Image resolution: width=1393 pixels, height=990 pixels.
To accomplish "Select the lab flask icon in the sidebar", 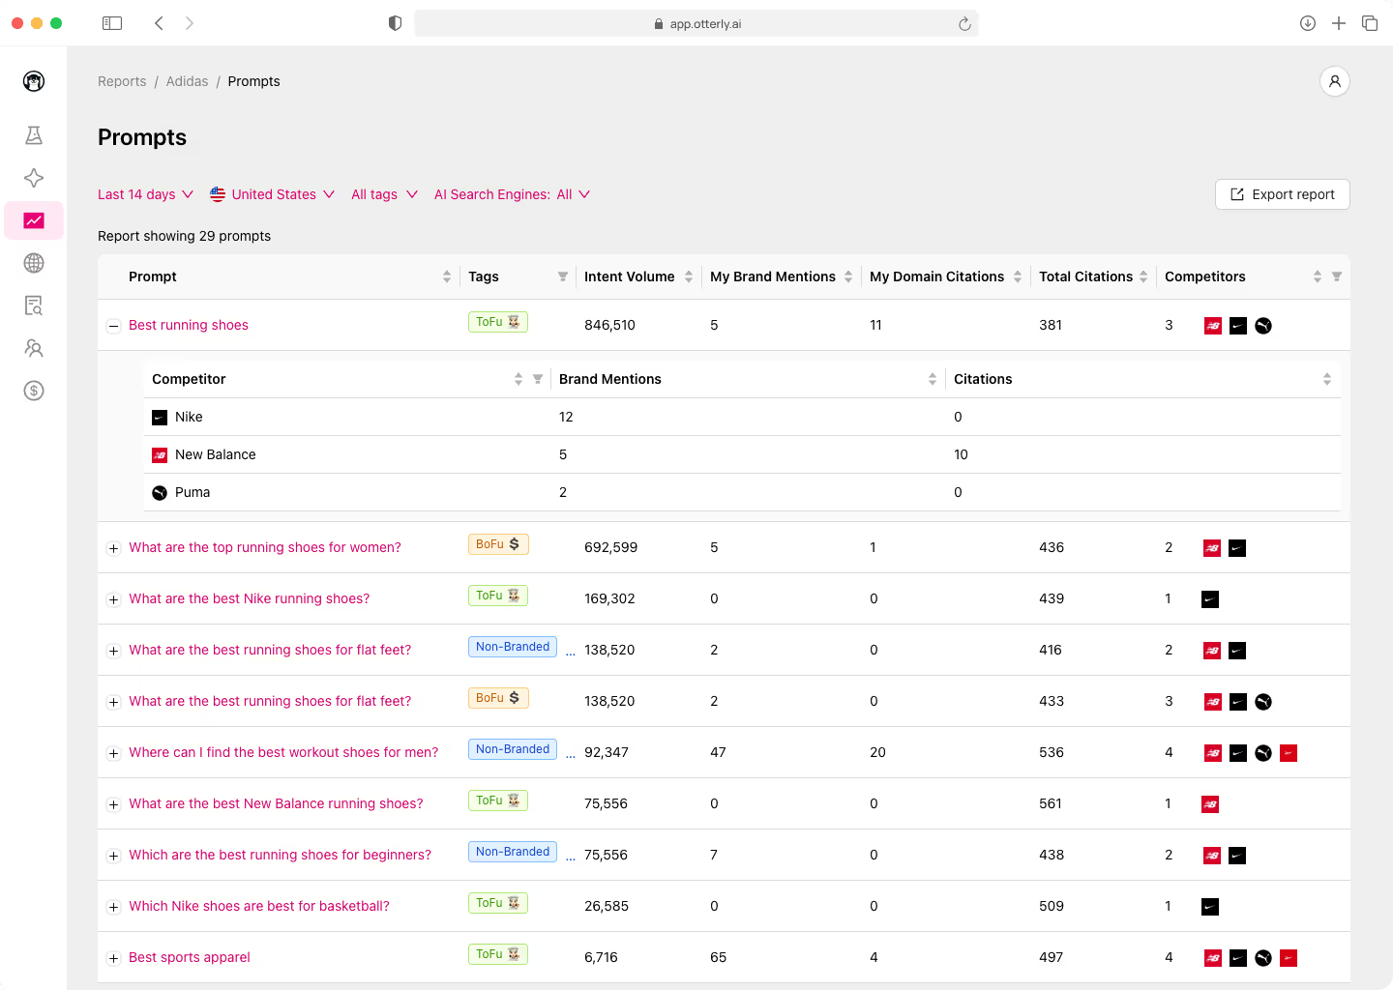I will [34, 135].
